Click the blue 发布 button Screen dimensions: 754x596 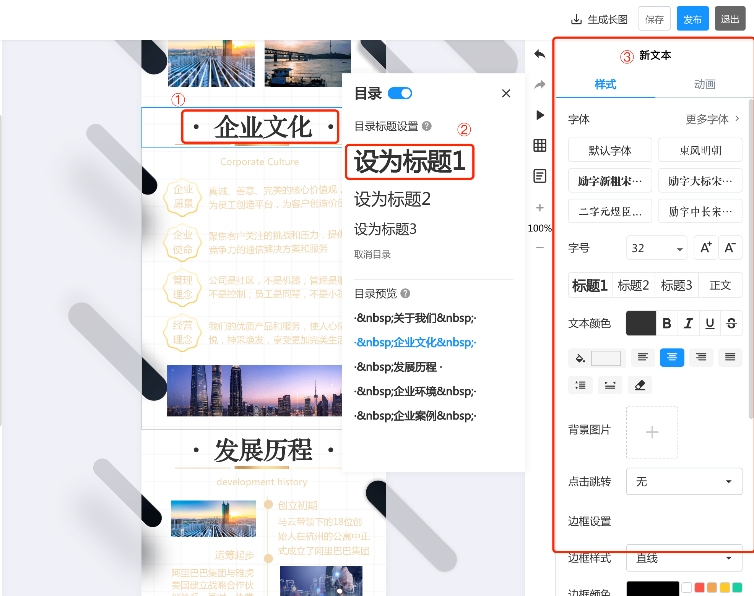tap(692, 19)
